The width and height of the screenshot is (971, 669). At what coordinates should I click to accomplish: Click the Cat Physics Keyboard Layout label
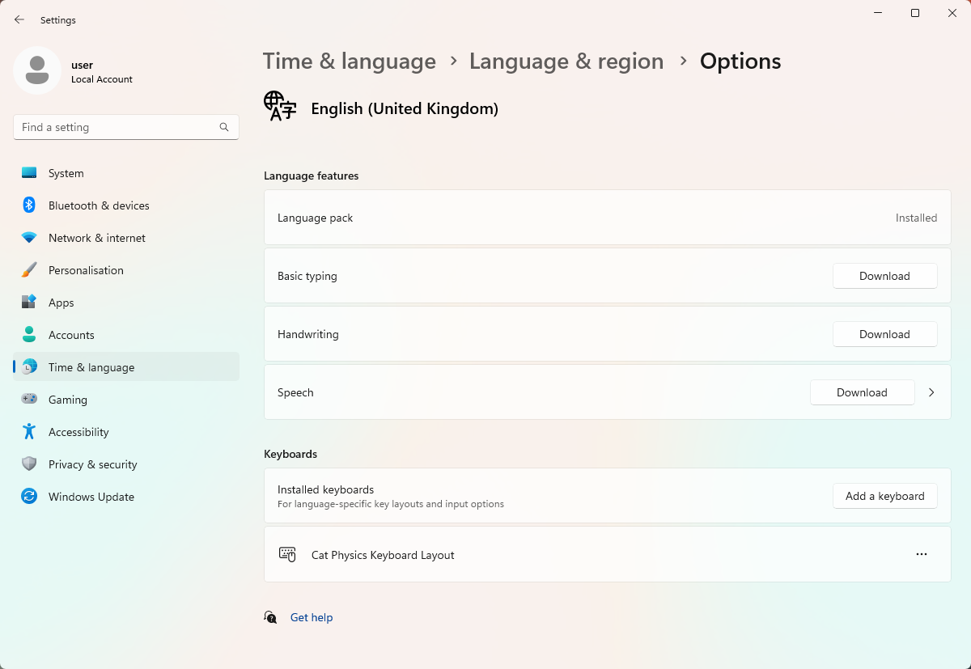pyautogui.click(x=383, y=555)
